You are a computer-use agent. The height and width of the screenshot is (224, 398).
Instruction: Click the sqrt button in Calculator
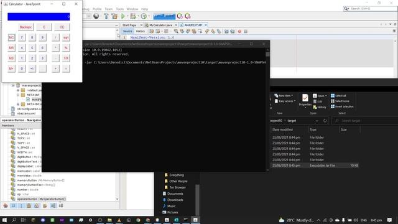click(66, 37)
